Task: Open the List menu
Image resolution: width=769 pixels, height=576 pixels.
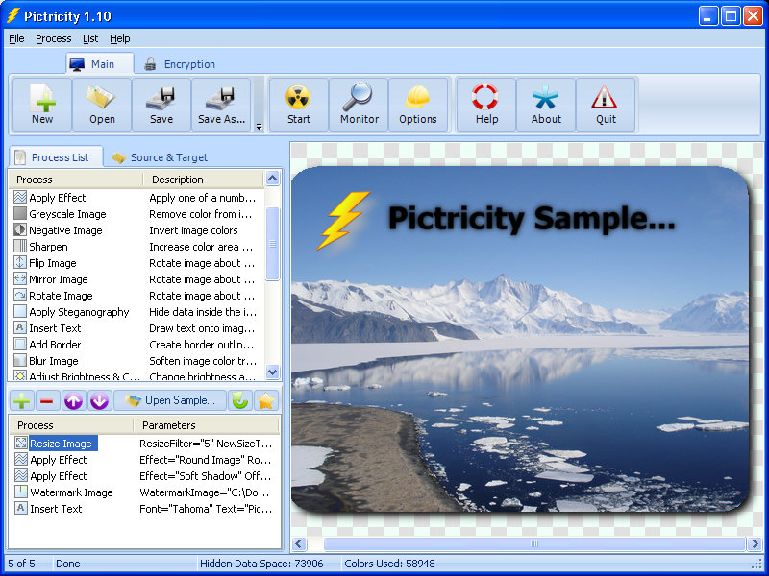Action: [90, 38]
